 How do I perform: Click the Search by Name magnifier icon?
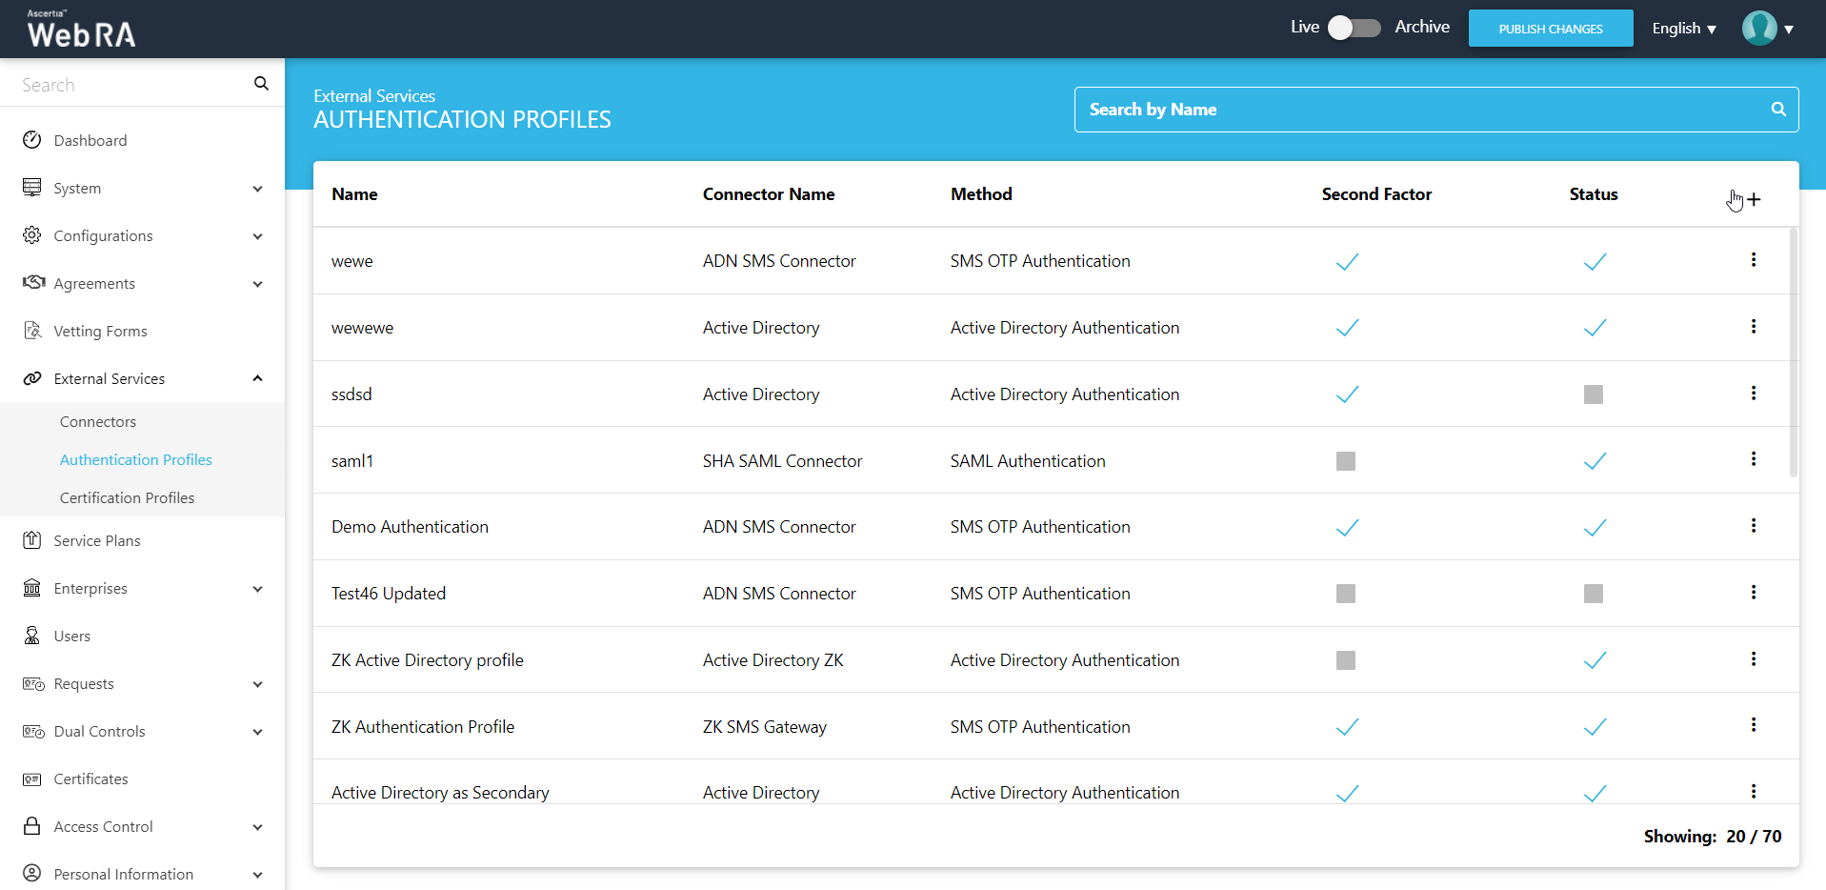1777,110
